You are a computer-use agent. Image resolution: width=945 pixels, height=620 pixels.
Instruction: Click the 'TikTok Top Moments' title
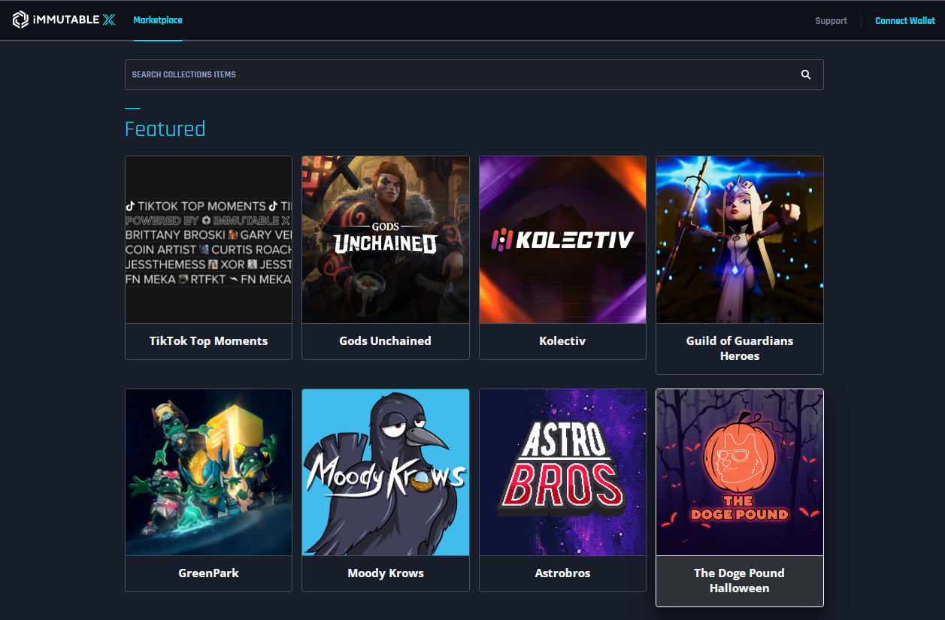click(x=208, y=341)
